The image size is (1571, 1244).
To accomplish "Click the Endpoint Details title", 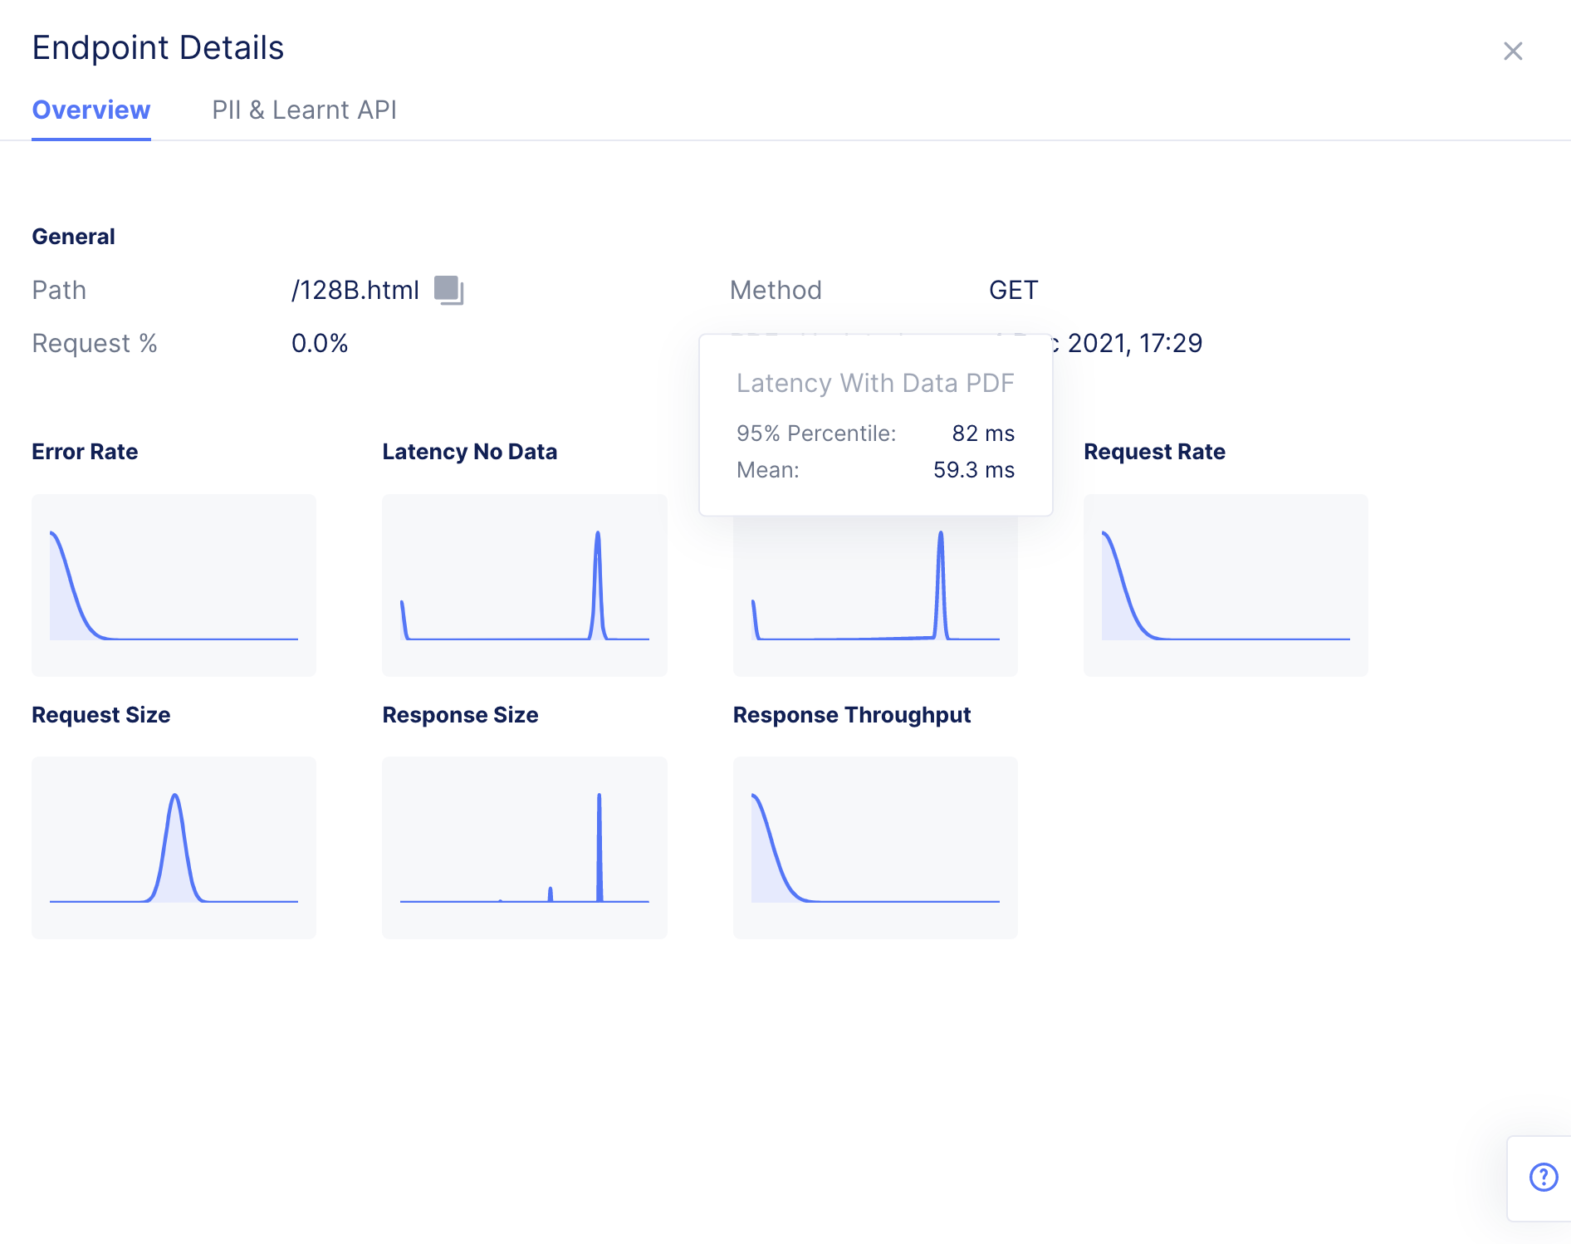I will point(157,47).
